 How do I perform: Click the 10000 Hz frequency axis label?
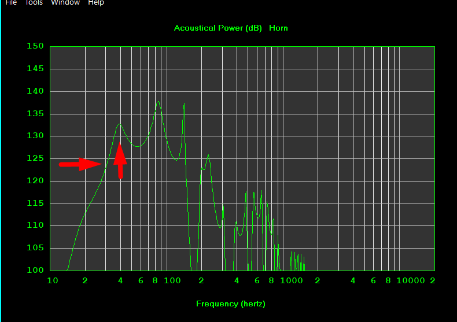click(x=410, y=280)
